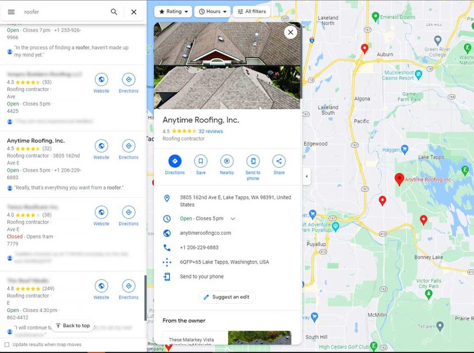Search Nearby places icon

point(227,161)
